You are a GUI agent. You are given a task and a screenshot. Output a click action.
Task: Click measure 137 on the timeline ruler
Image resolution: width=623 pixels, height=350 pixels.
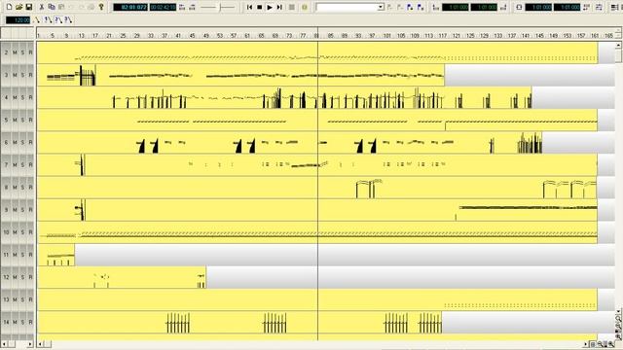[x=512, y=36]
